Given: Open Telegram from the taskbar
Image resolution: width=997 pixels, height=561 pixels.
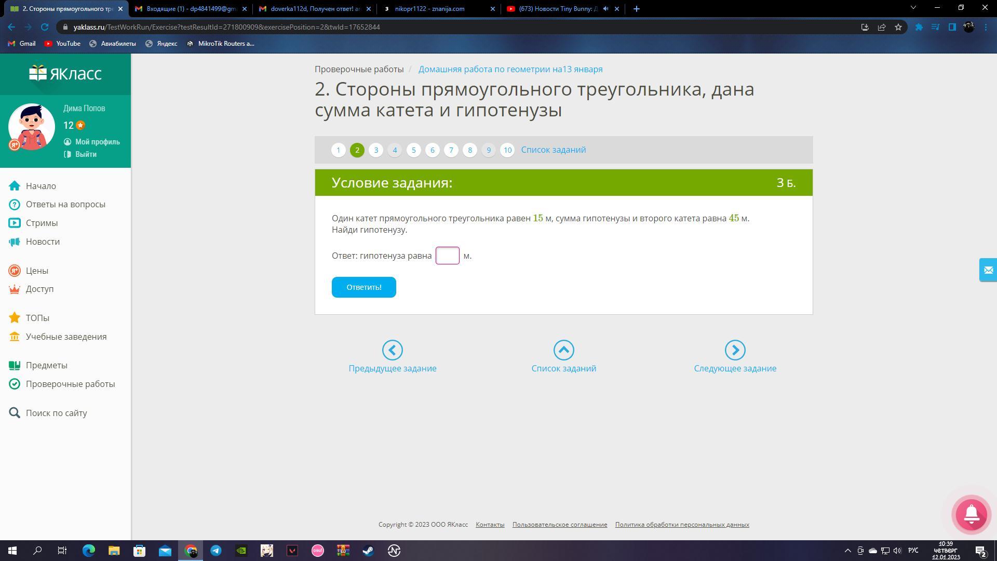Looking at the screenshot, I should pyautogui.click(x=216, y=551).
